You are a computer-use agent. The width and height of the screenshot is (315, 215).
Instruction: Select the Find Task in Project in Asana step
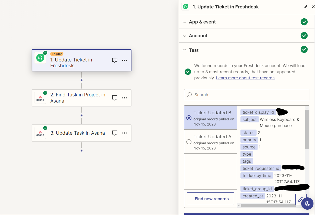tap(81, 98)
